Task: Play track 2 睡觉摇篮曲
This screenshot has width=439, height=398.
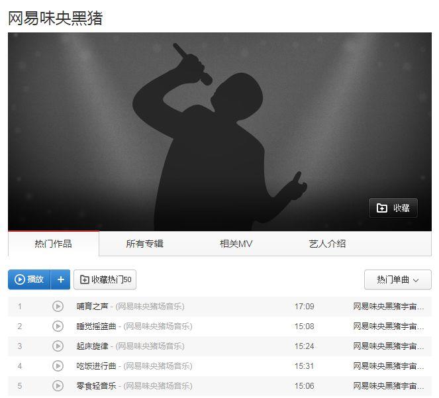Action: pyautogui.click(x=58, y=326)
